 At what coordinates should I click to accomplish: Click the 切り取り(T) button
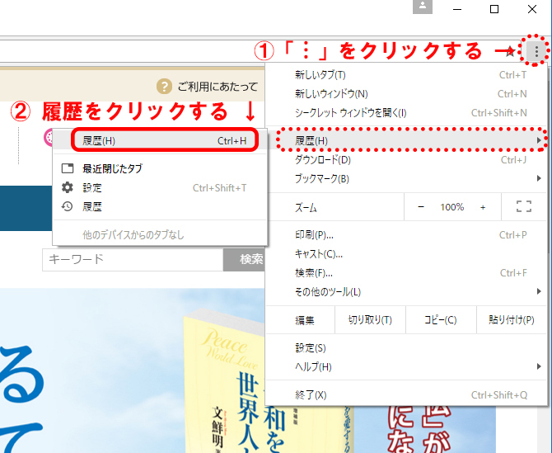pos(370,320)
